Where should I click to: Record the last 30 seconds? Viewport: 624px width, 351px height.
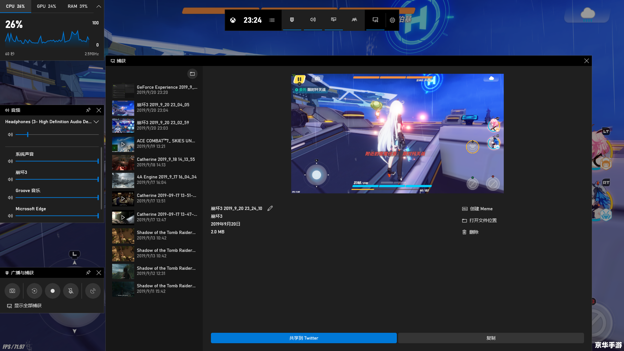tap(34, 291)
